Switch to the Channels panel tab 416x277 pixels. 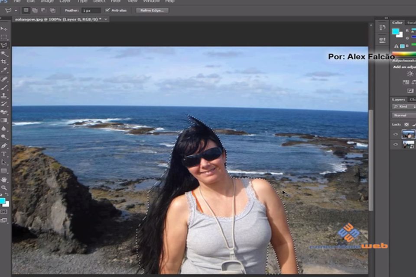[x=412, y=100]
